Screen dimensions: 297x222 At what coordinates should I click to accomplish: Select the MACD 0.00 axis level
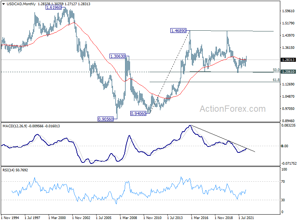[285, 146]
